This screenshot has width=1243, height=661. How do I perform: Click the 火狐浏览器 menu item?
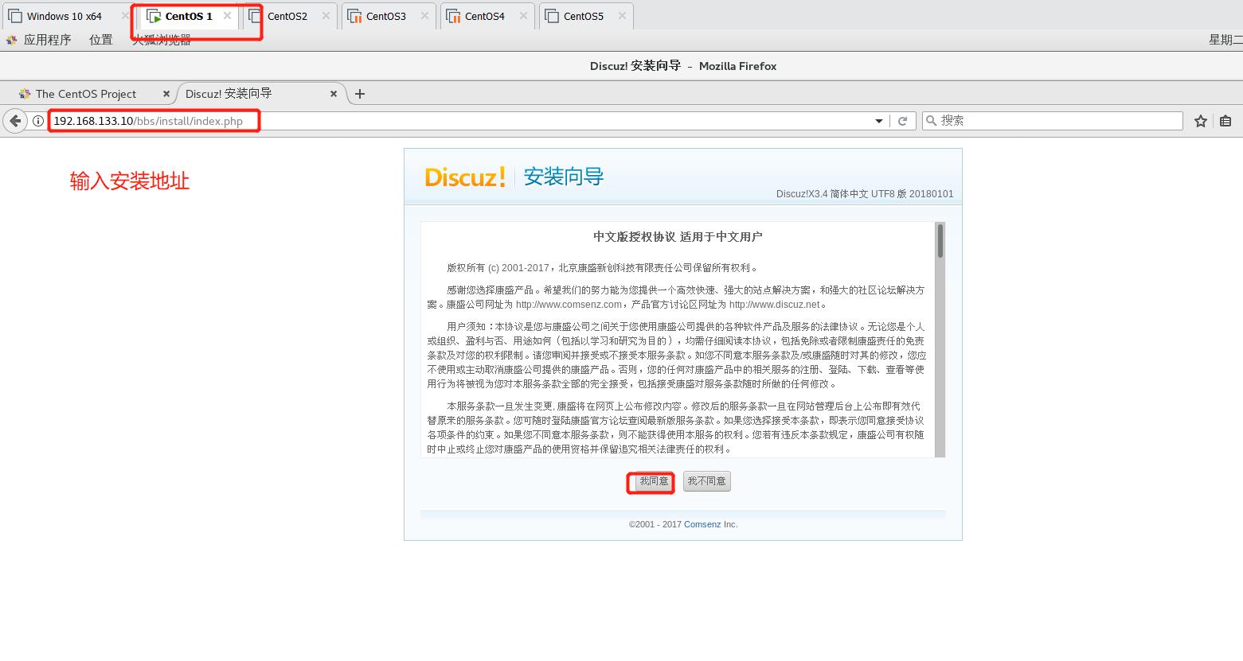[162, 40]
